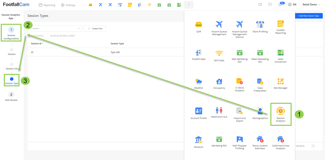The width and height of the screenshot is (325, 160).
Task: Open the EN language selector
Action: point(292,5)
